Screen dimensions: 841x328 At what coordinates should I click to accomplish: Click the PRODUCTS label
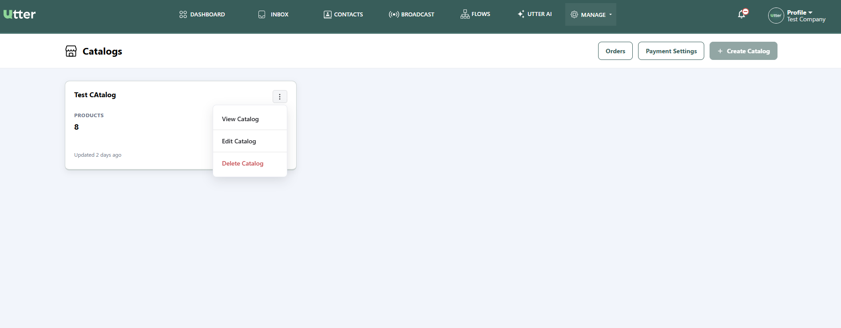89,115
